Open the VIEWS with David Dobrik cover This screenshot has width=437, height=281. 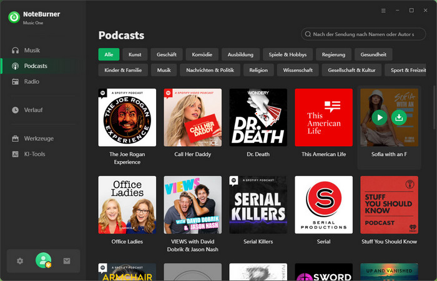192,205
